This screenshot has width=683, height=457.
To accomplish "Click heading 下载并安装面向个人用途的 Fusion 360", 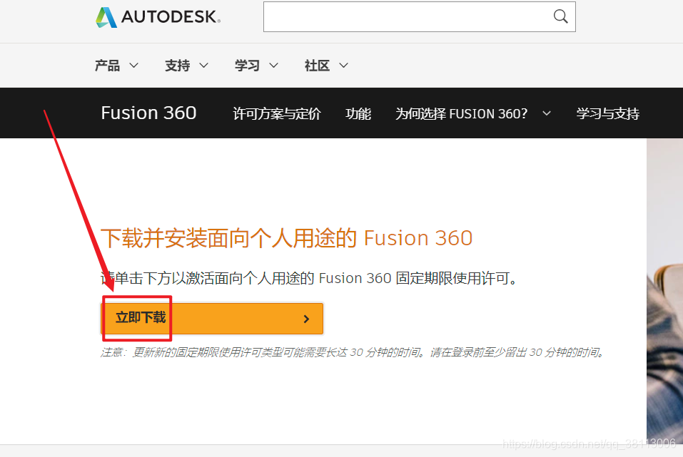I will 287,238.
